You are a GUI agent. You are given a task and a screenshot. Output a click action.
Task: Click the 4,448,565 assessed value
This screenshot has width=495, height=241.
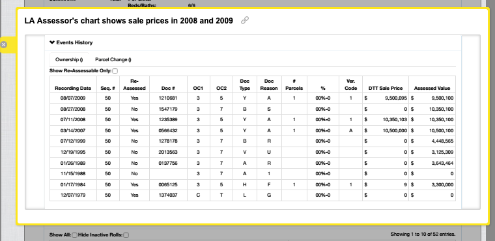(443, 141)
